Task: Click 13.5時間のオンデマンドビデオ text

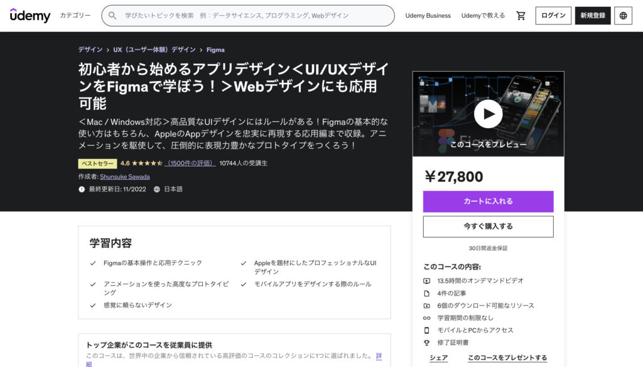Action: [480, 281]
